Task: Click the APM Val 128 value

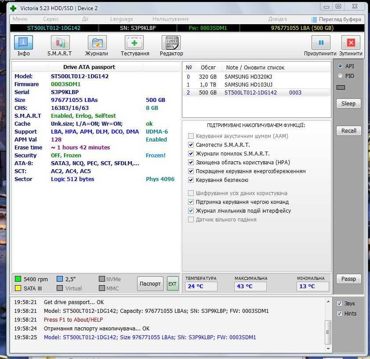Action: pos(56,139)
